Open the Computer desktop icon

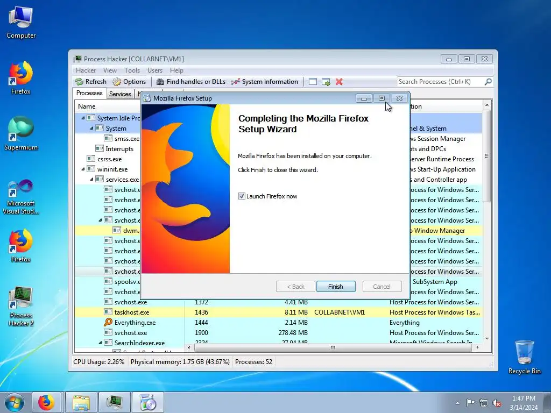pos(21,23)
